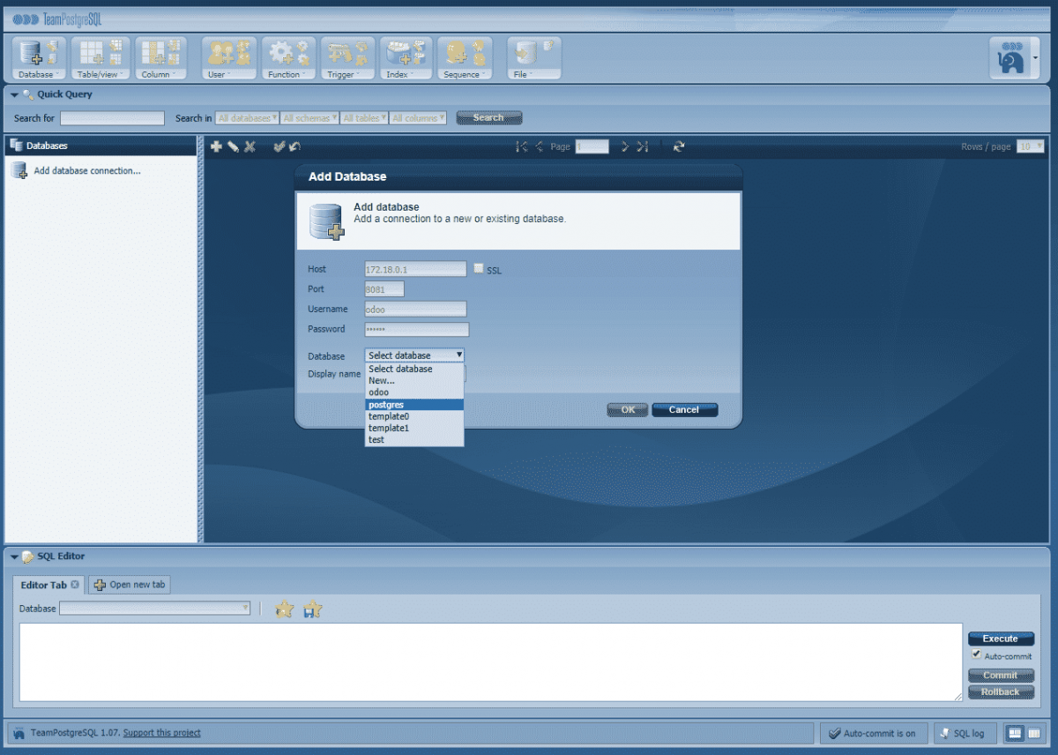Select 'test' from the database list
This screenshot has width=1058, height=755.
414,439
